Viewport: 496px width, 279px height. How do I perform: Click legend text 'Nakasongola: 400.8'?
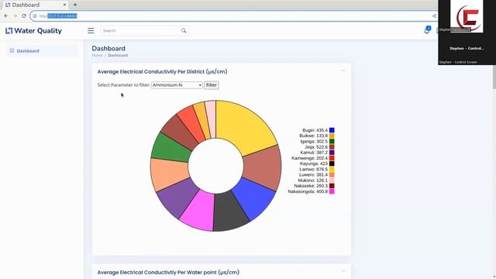point(308,191)
